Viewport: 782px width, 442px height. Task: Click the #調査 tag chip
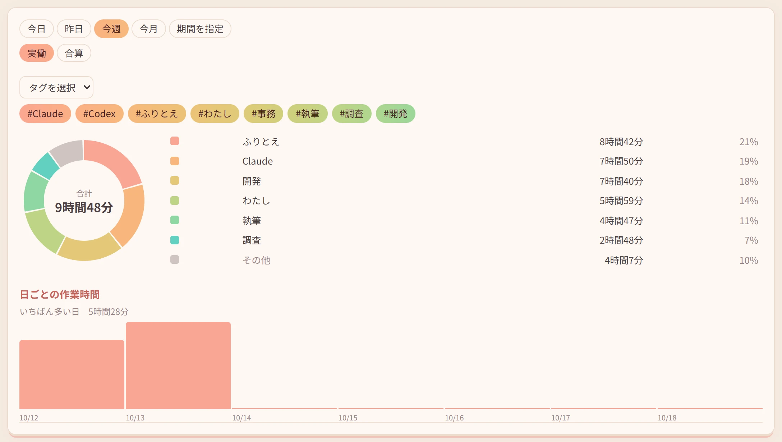(x=352, y=114)
